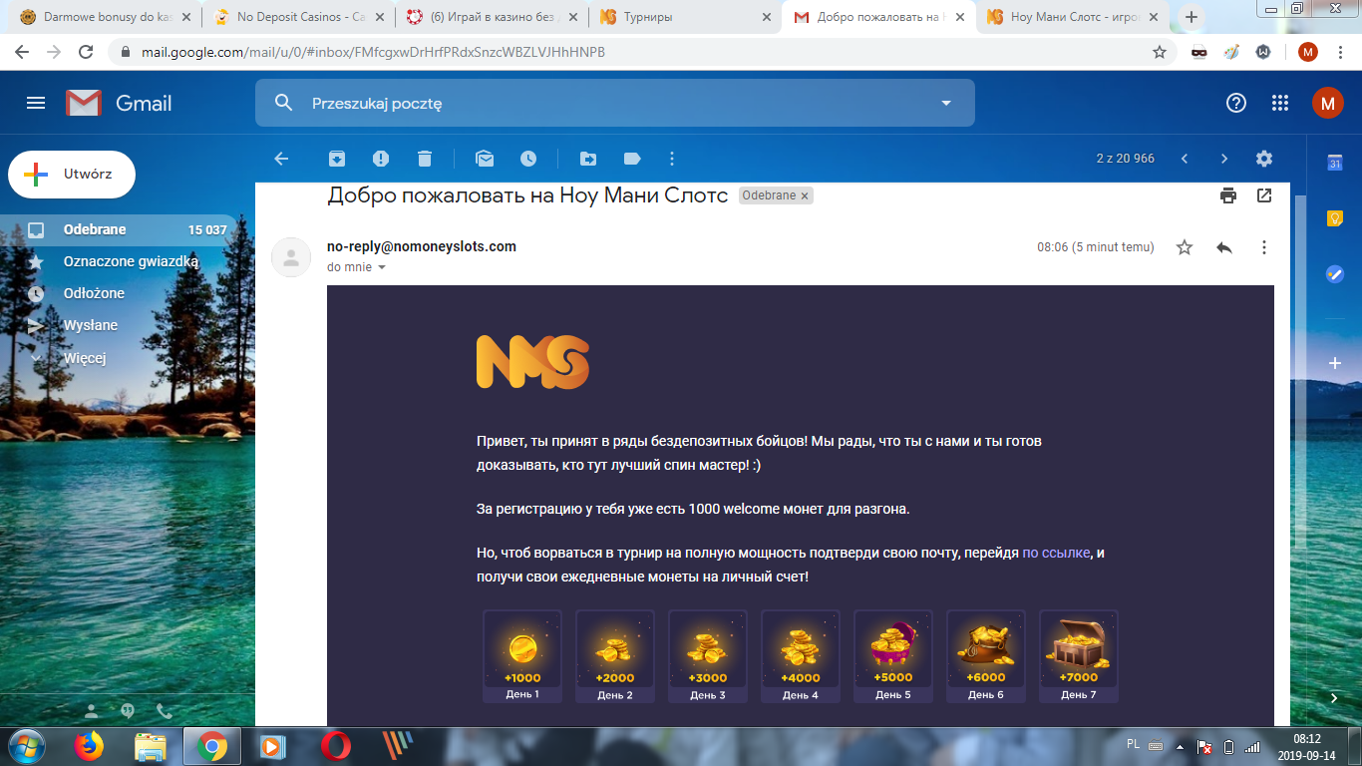Open Gmail Help question mark
Viewport: 1362px width, 766px height.
pyautogui.click(x=1236, y=103)
